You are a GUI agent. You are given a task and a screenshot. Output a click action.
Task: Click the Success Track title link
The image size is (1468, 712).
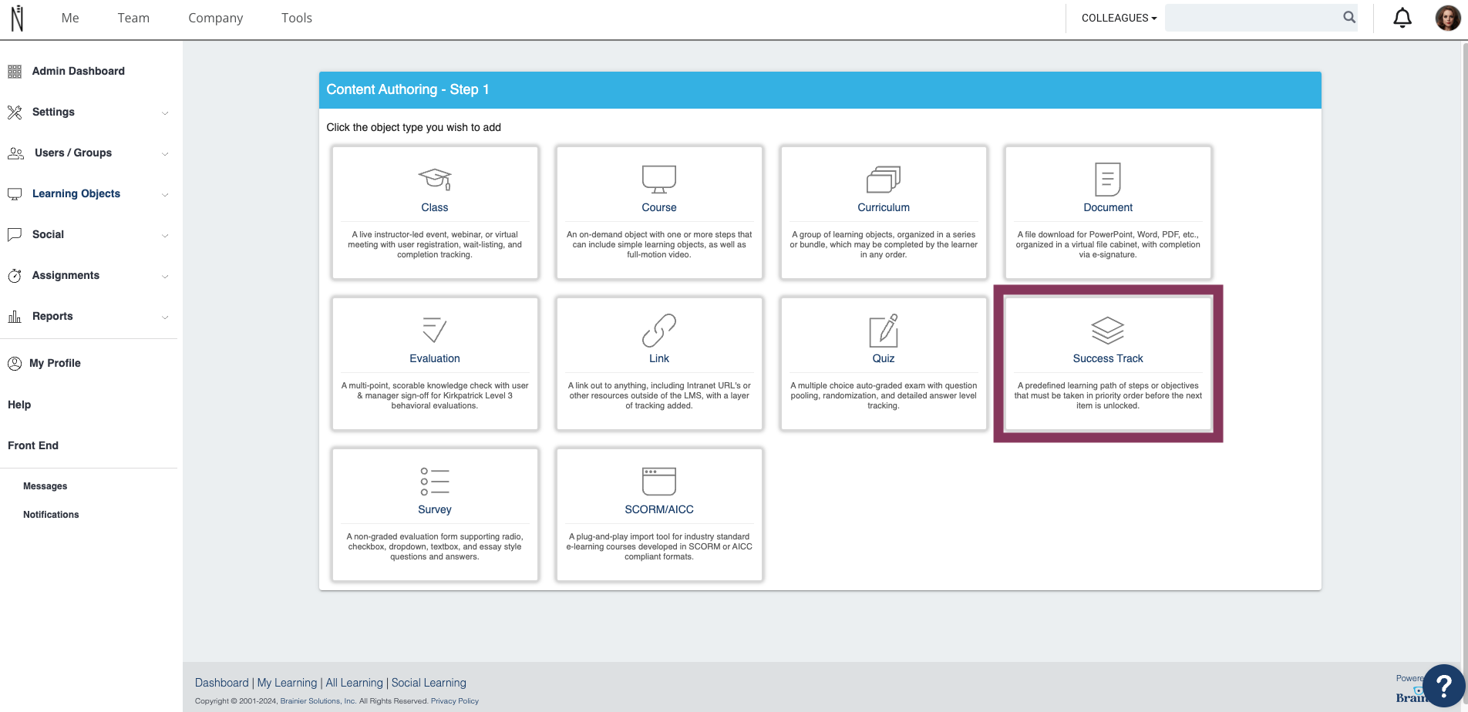coord(1108,358)
